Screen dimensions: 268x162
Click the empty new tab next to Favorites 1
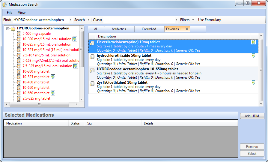coord(198,29)
